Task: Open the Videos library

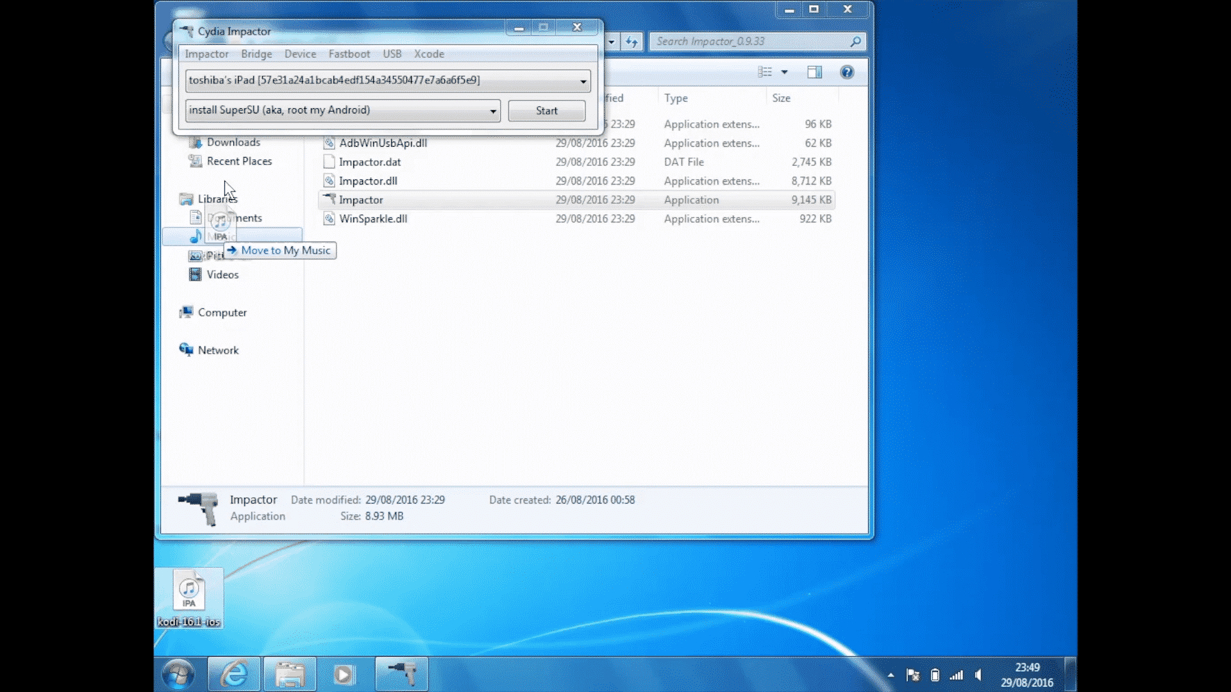Action: point(222,274)
